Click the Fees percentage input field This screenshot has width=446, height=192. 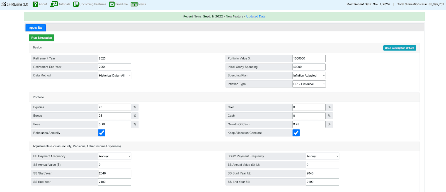coord(115,124)
